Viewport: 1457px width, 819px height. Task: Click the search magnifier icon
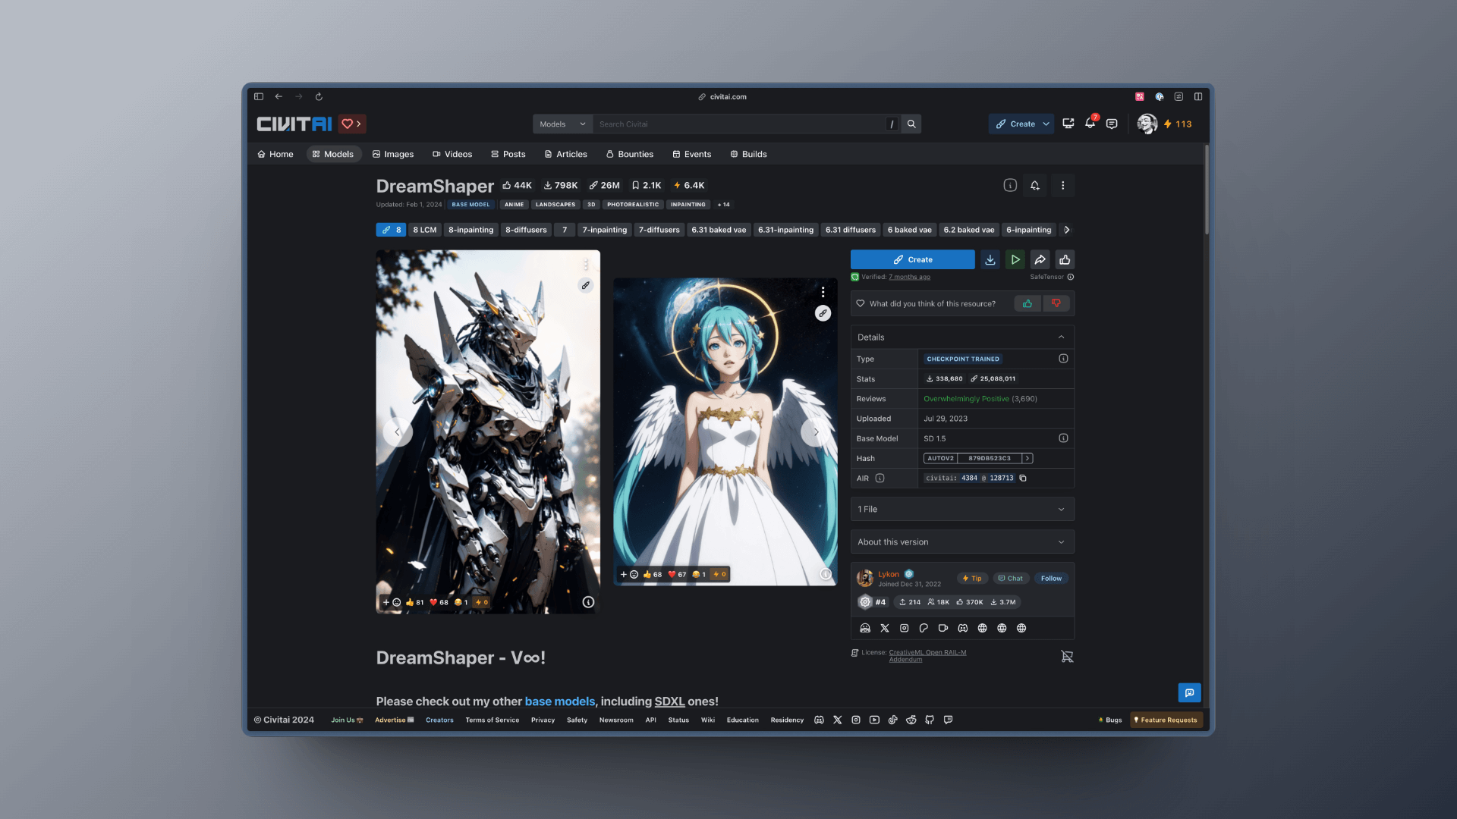[x=911, y=124]
